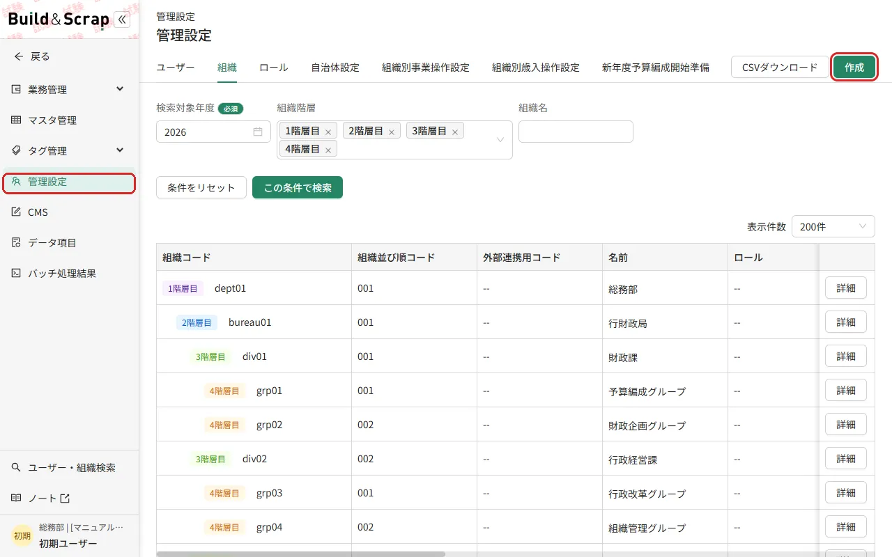This screenshot has height=557, width=892.
Task: Switch to 組織別歳入操作設定 tab
Action: tap(536, 68)
